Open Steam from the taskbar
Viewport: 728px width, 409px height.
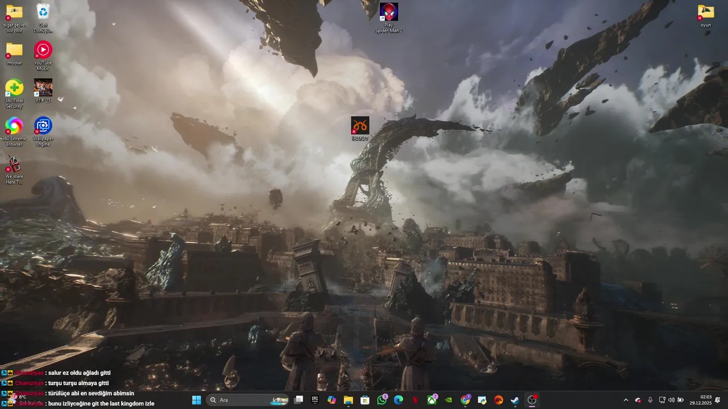click(x=515, y=400)
